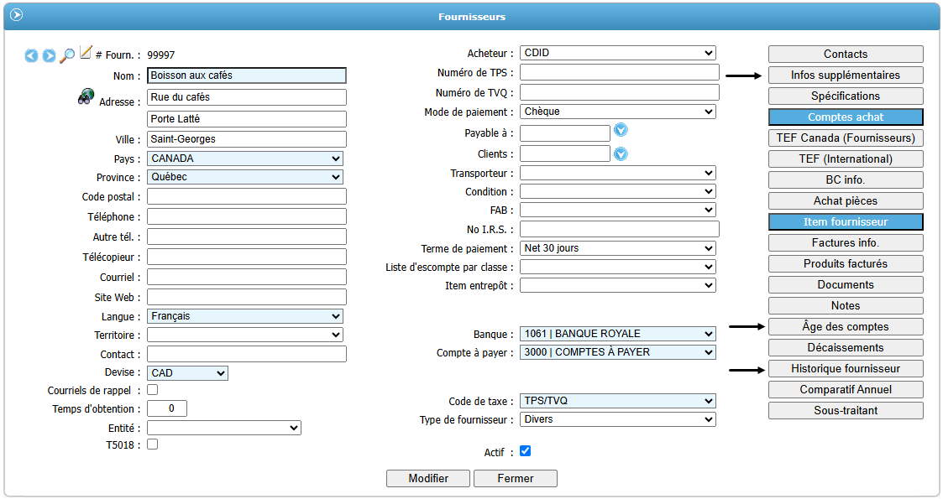Open the Item fournisseur section
Viewport: 943px width, 499px height.
coord(845,222)
